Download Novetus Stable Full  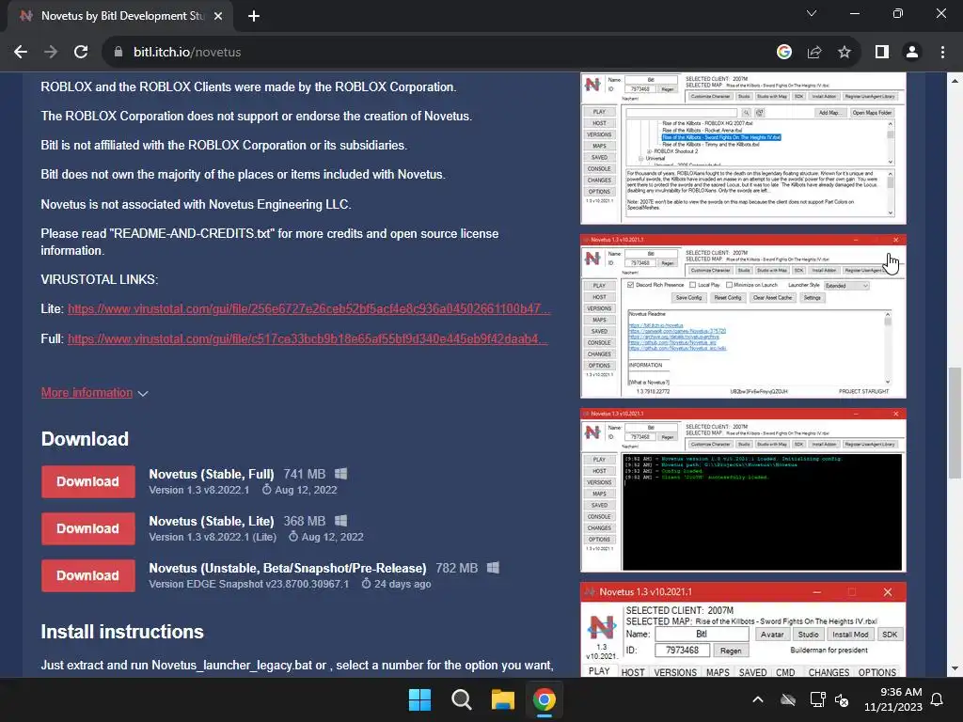(87, 481)
